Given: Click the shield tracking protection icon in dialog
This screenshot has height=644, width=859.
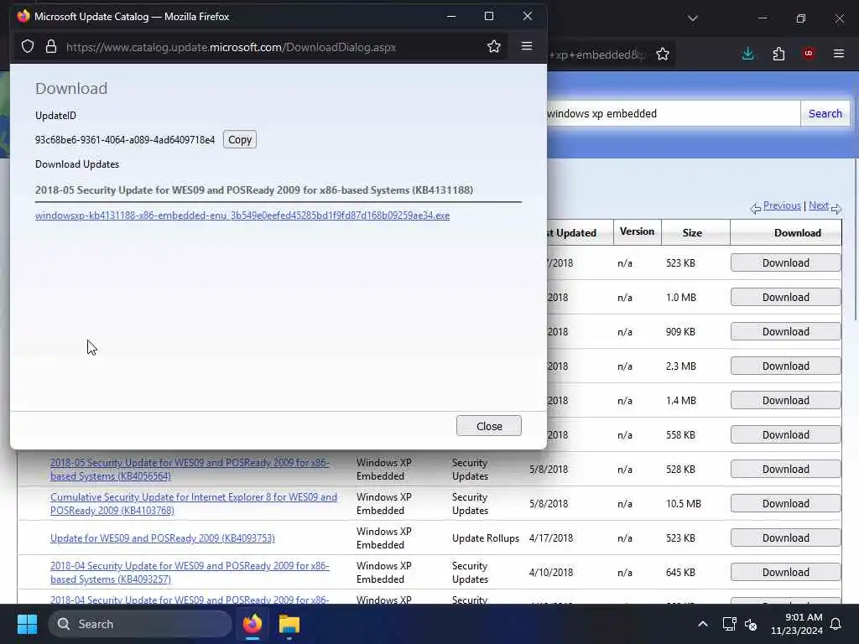Looking at the screenshot, I should (28, 47).
